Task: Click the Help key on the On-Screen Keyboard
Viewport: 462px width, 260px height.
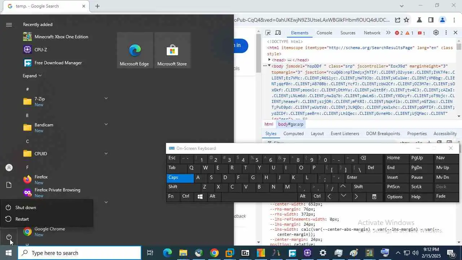Action: point(421,197)
